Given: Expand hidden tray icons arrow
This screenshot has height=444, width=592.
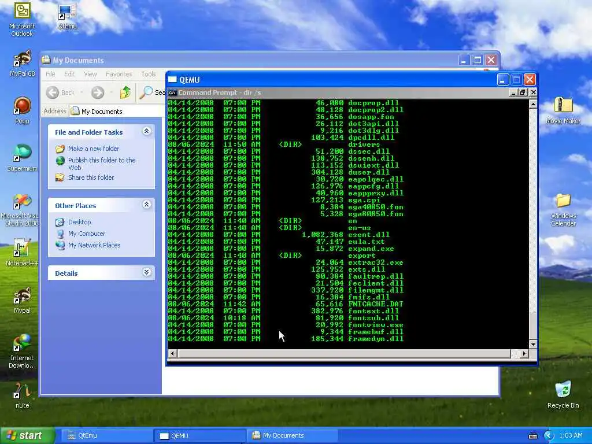Looking at the screenshot, I should click(x=549, y=436).
